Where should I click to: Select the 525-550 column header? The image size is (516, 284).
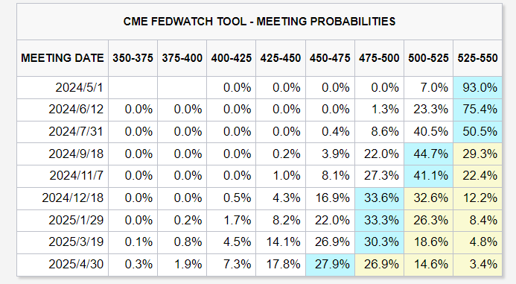coord(477,58)
